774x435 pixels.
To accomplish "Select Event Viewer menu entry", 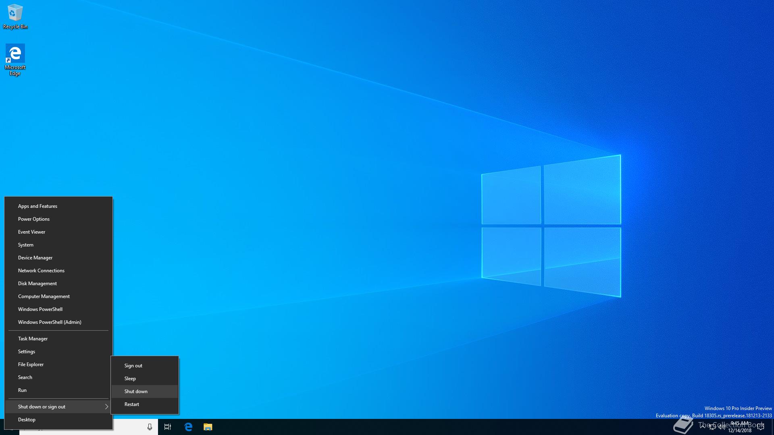I will 58,232.
